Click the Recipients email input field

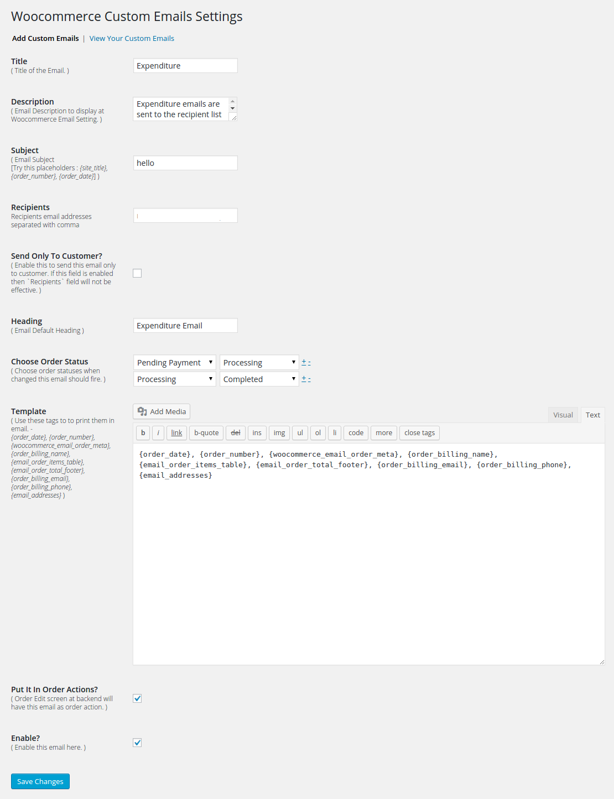click(185, 215)
